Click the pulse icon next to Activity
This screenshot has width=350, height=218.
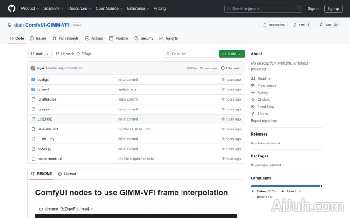[x=252, y=93]
